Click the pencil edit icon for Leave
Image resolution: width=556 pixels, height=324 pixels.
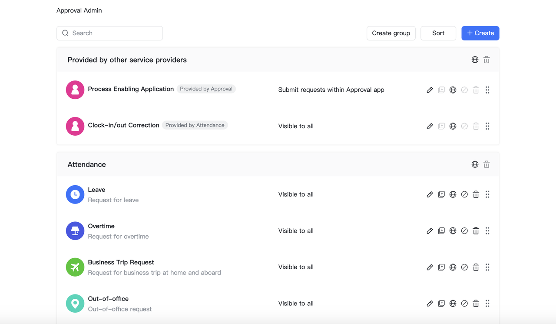coord(430,194)
